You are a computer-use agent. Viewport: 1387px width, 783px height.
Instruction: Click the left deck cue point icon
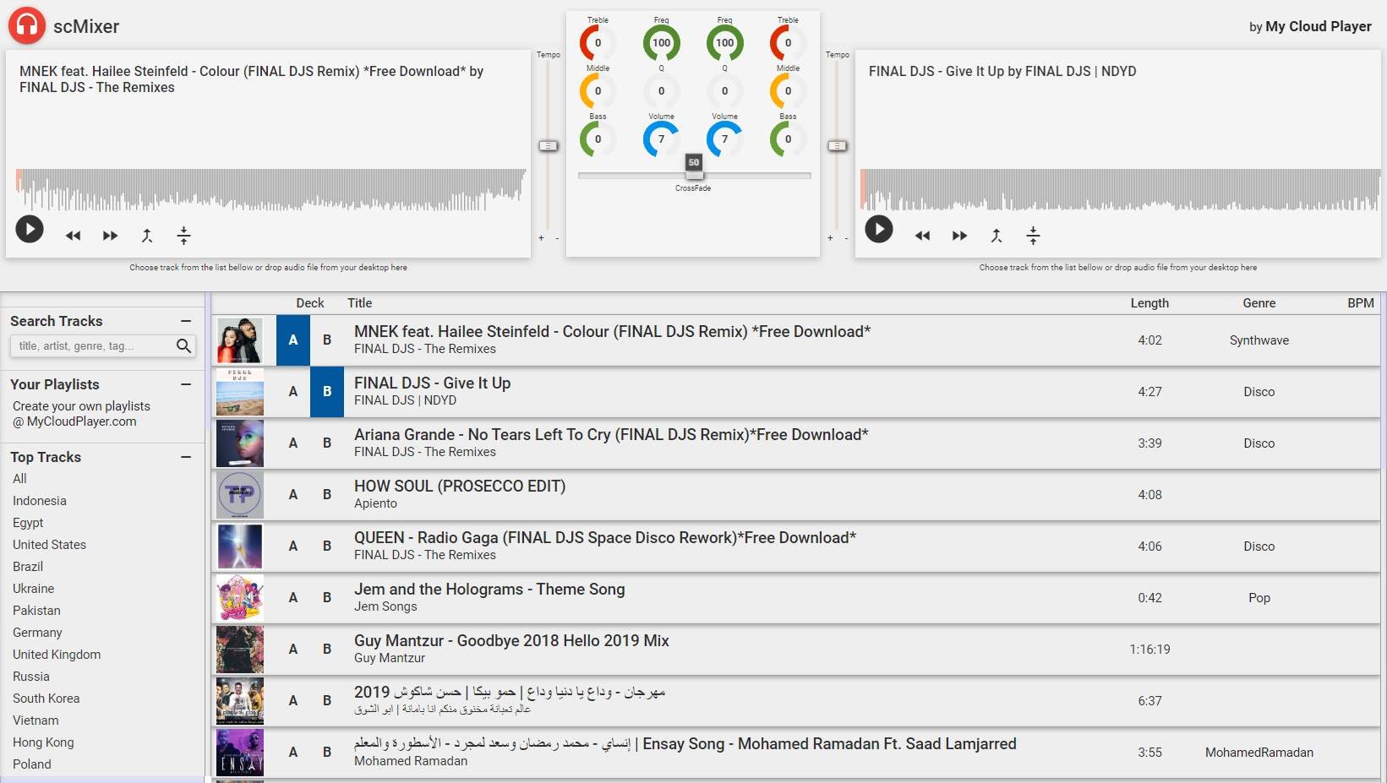147,236
